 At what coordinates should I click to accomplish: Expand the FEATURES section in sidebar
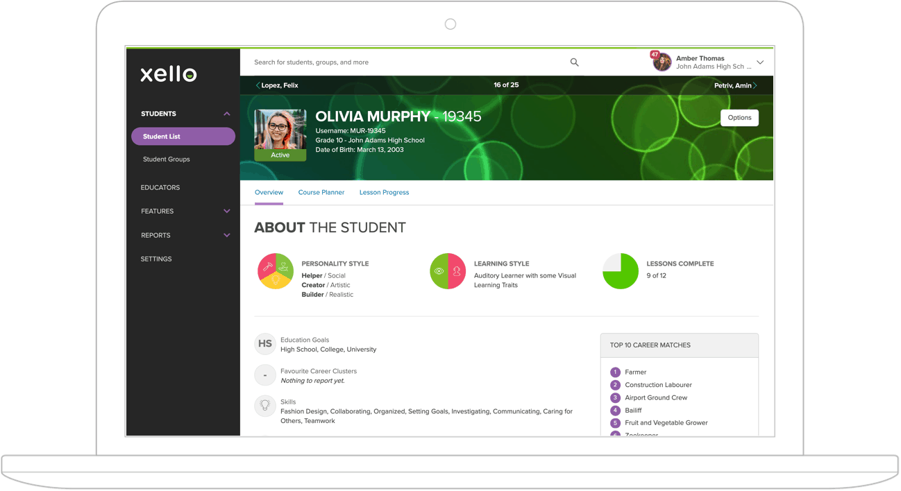point(226,211)
